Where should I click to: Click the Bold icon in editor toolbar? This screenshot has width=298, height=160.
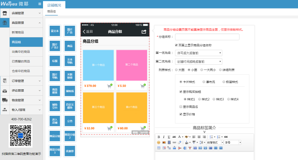(x=159, y=137)
